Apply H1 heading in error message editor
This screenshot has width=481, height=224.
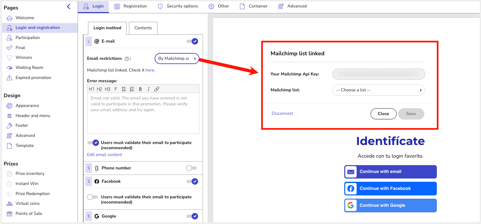point(92,89)
